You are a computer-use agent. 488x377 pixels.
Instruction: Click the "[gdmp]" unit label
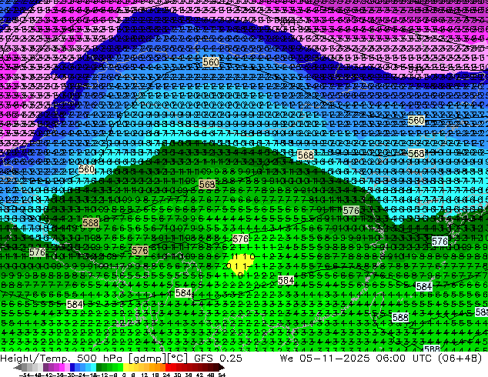pos(147,358)
